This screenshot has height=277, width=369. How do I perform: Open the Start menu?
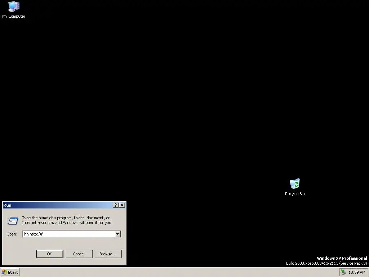click(x=10, y=272)
